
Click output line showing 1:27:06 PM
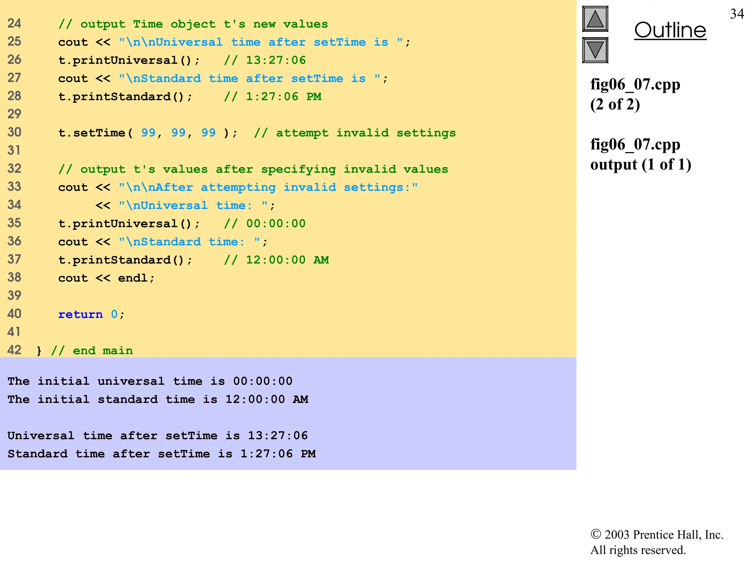coord(162,454)
